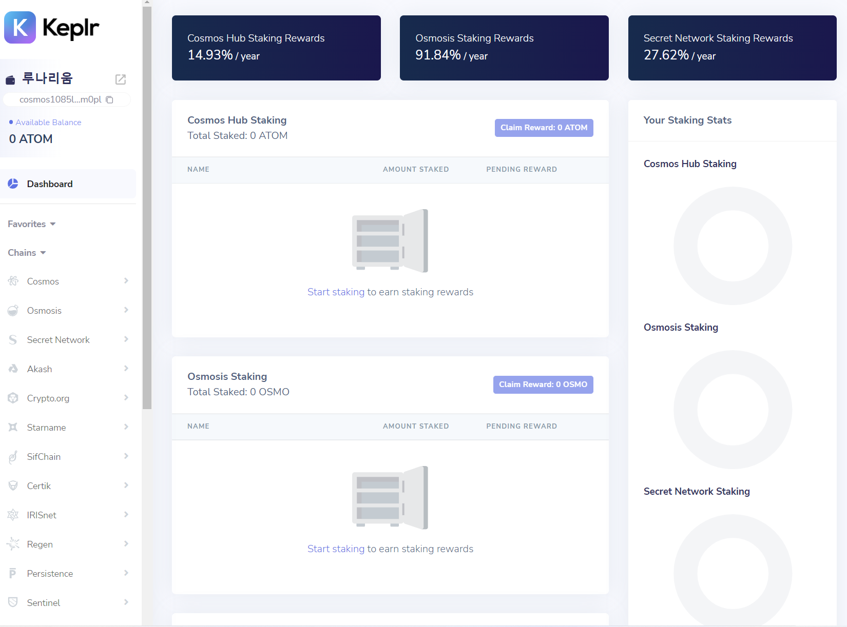Open the Dashboard menu item
Viewport: 847px width, 627px height.
68,184
